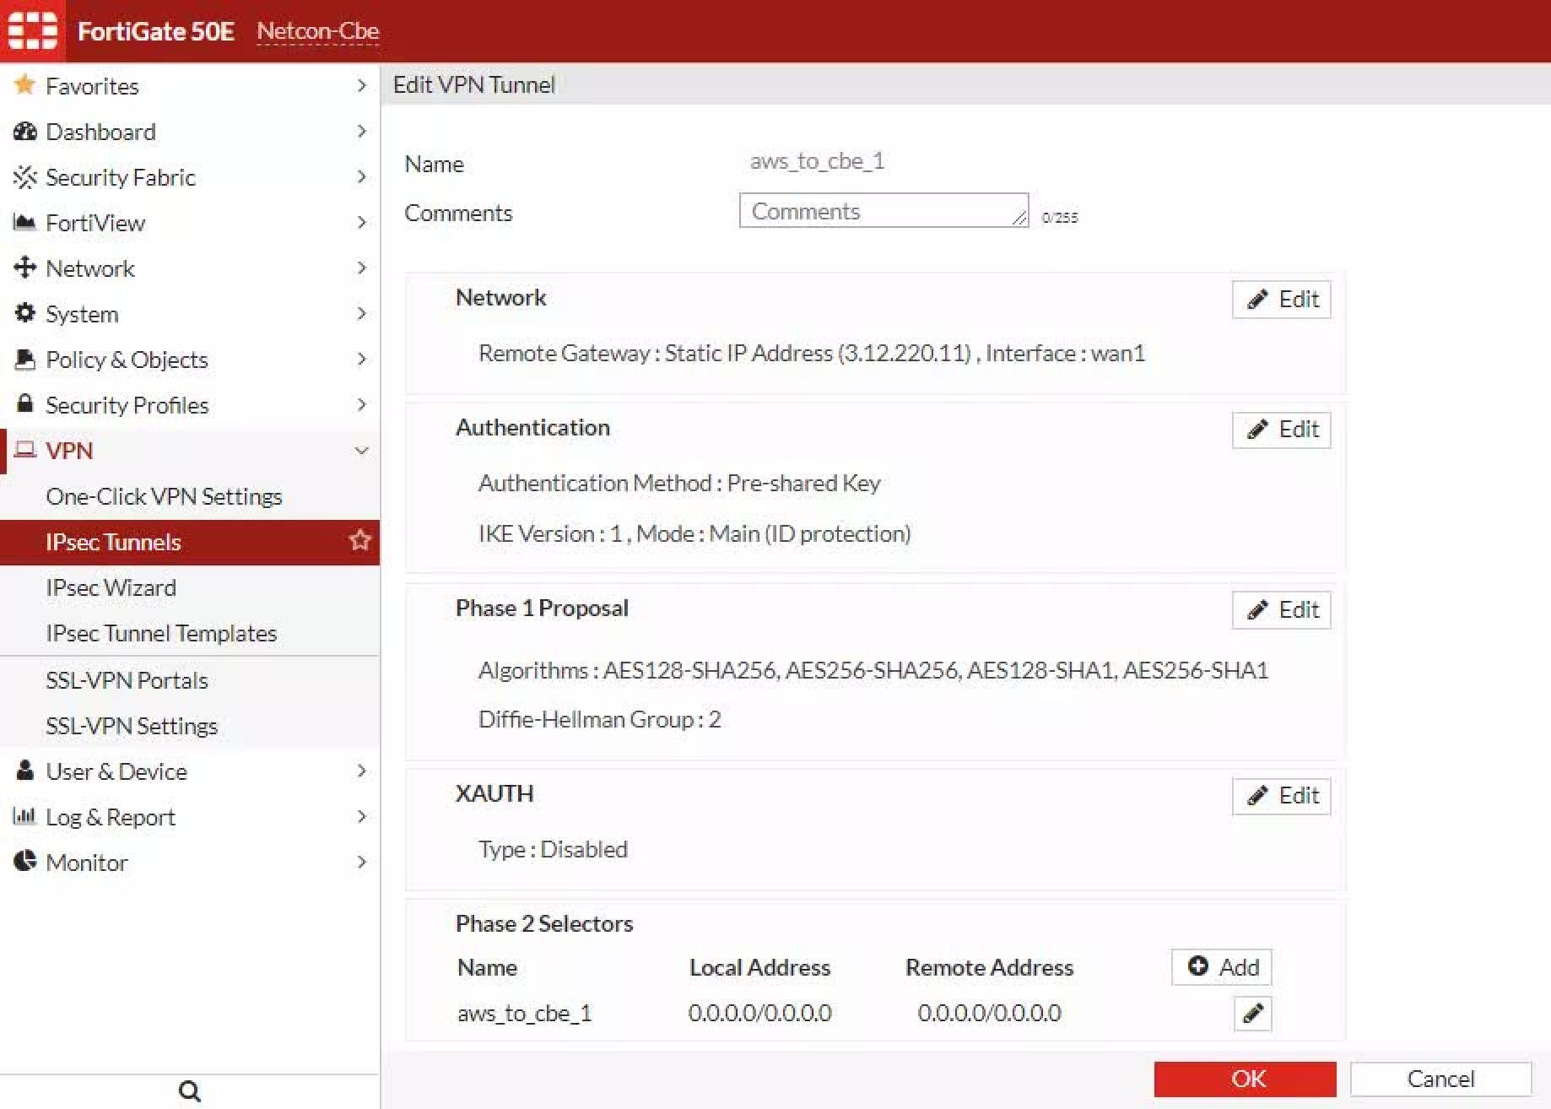The image size is (1551, 1109).
Task: Click the Dashboard gauge icon
Action: (x=25, y=131)
